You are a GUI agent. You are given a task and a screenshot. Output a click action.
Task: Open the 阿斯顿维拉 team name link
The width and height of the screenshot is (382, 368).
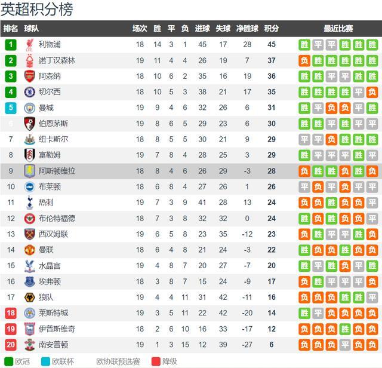57,171
